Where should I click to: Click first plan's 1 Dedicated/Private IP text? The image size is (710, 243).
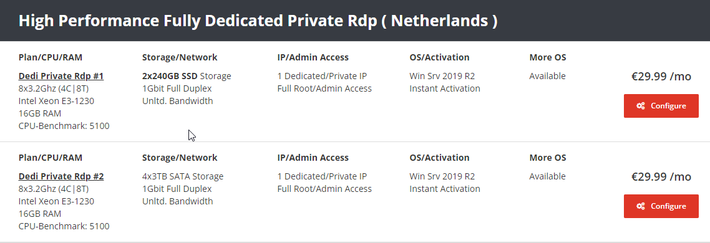tap(322, 76)
